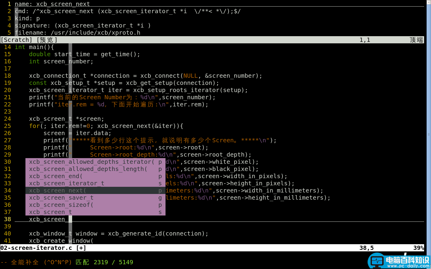Image resolution: width=431 pixels, height=269 pixels.
Task: Click the printf 'iter.rem' line 22
Action: coord(119,104)
